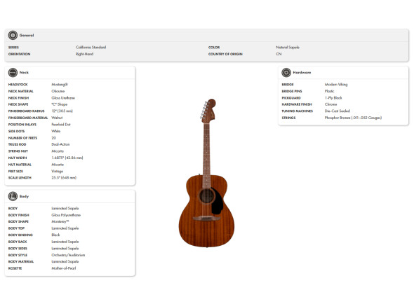Select the Mother-of-Pearl rosette value

click(x=64, y=268)
